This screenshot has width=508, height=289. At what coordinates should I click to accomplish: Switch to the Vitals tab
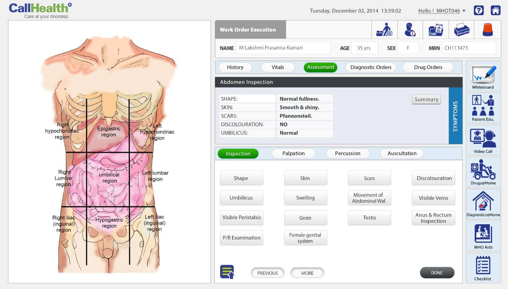pyautogui.click(x=278, y=67)
